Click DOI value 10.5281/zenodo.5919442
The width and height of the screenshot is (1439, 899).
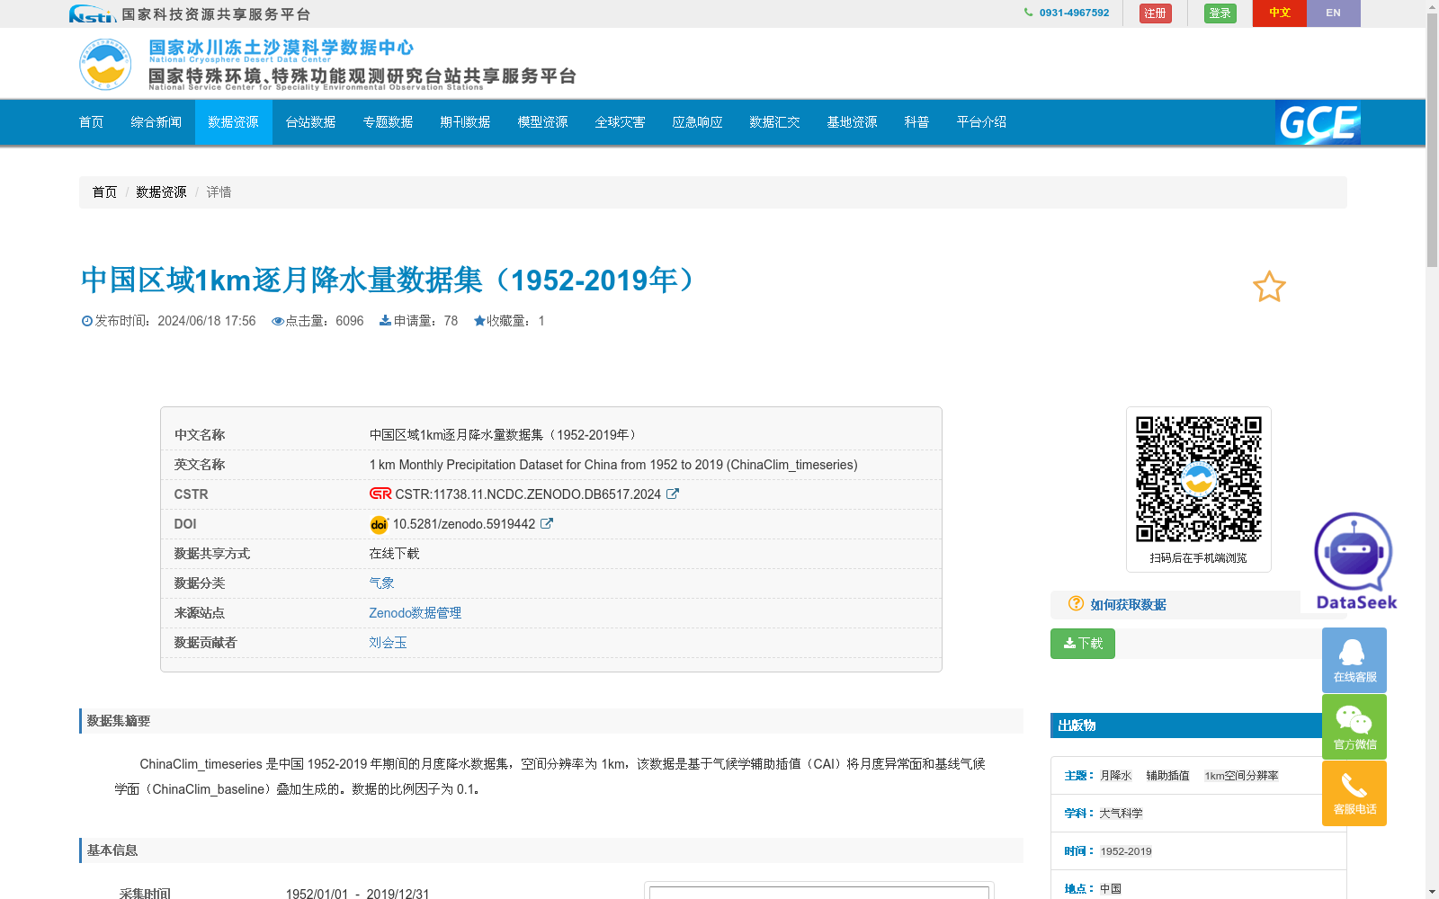[x=464, y=524]
